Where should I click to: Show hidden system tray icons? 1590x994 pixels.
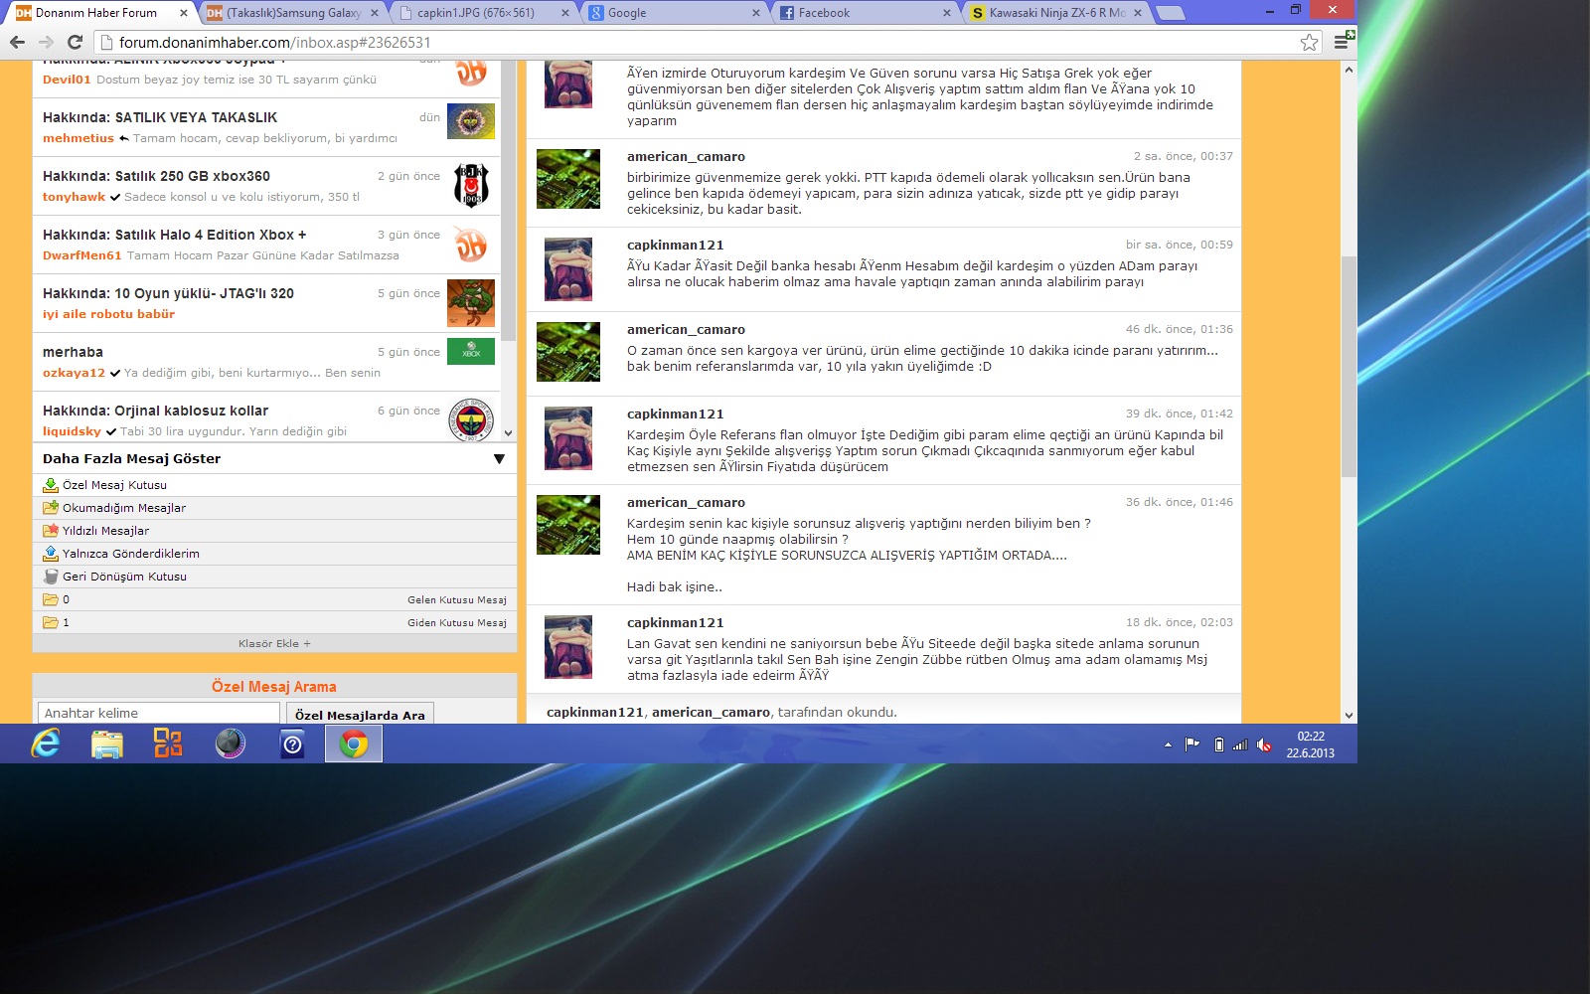pyautogui.click(x=1168, y=745)
